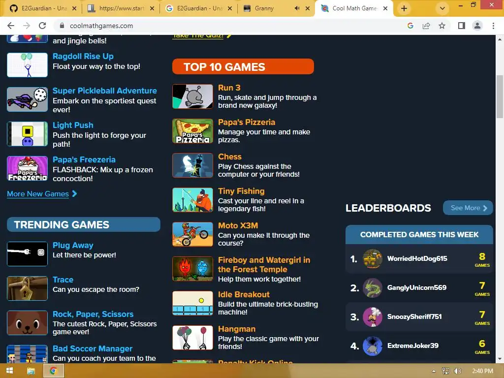The width and height of the screenshot is (504, 378).
Task: Click the Chrome taskbar icon
Action: [53, 371]
